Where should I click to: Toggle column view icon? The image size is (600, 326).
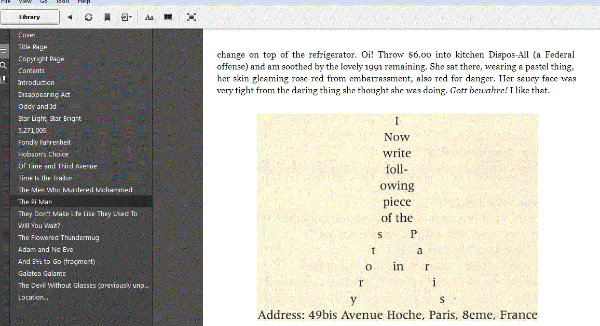coord(168,17)
